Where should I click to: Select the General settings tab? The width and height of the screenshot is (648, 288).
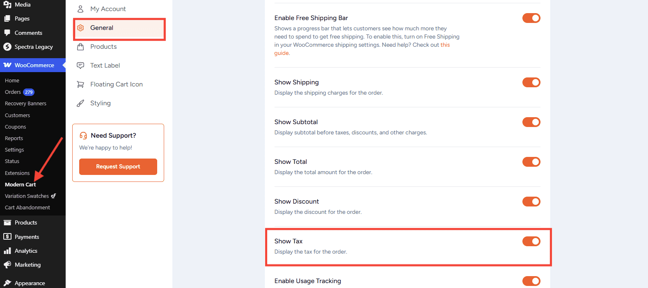click(119, 28)
